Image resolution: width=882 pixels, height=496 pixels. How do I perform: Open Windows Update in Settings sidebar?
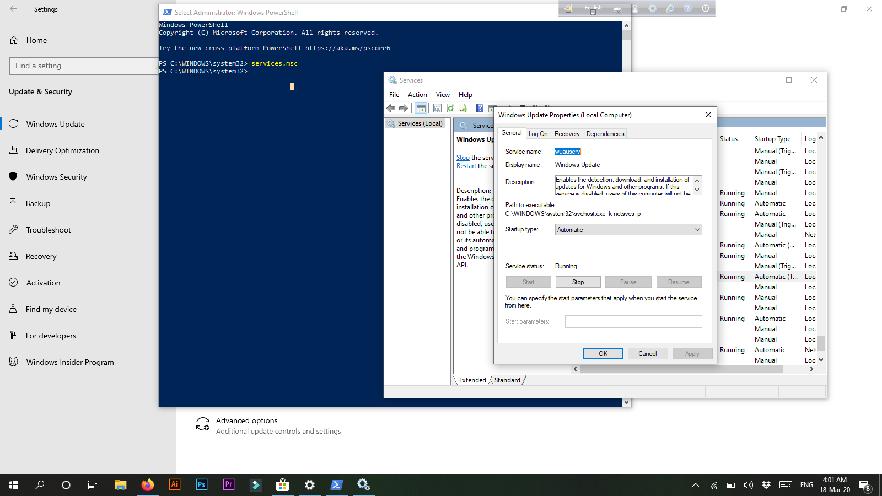coord(55,124)
